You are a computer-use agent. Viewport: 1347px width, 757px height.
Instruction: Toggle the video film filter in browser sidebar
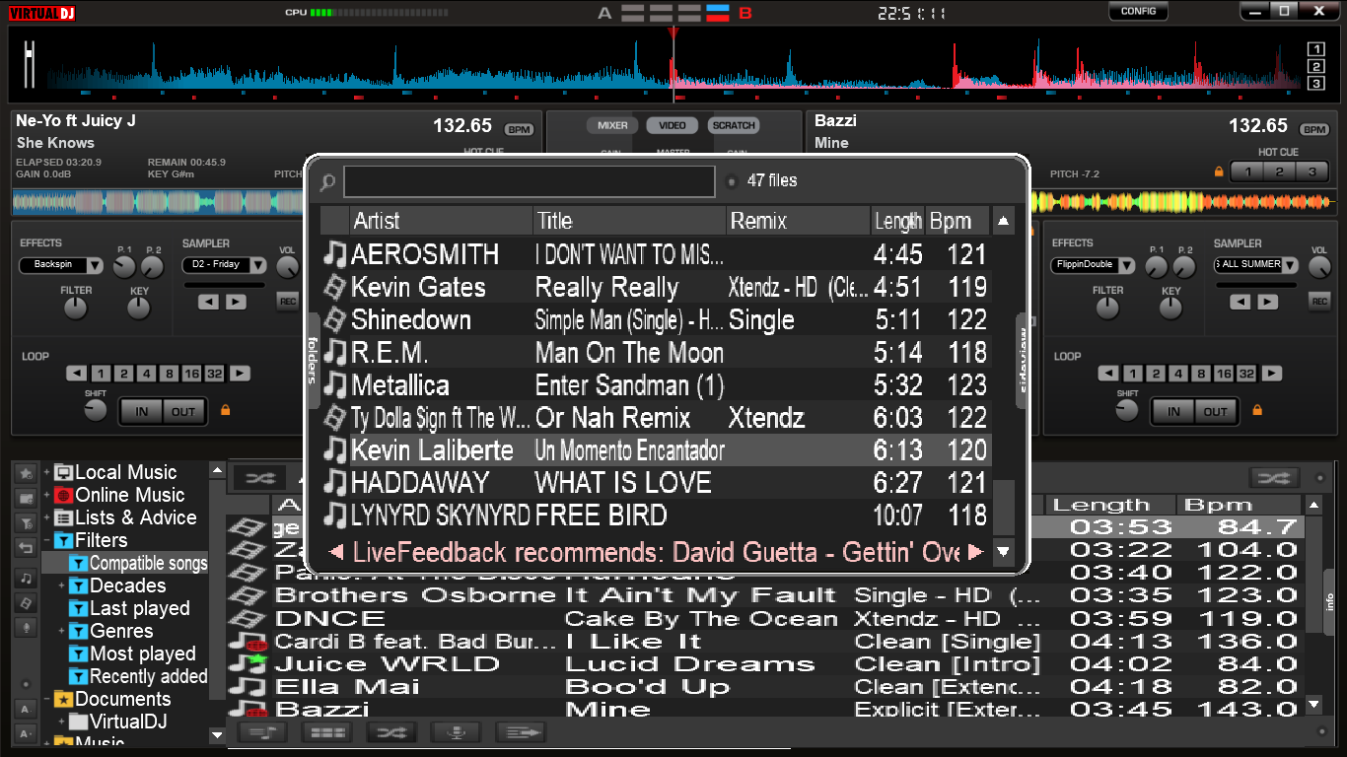(26, 602)
